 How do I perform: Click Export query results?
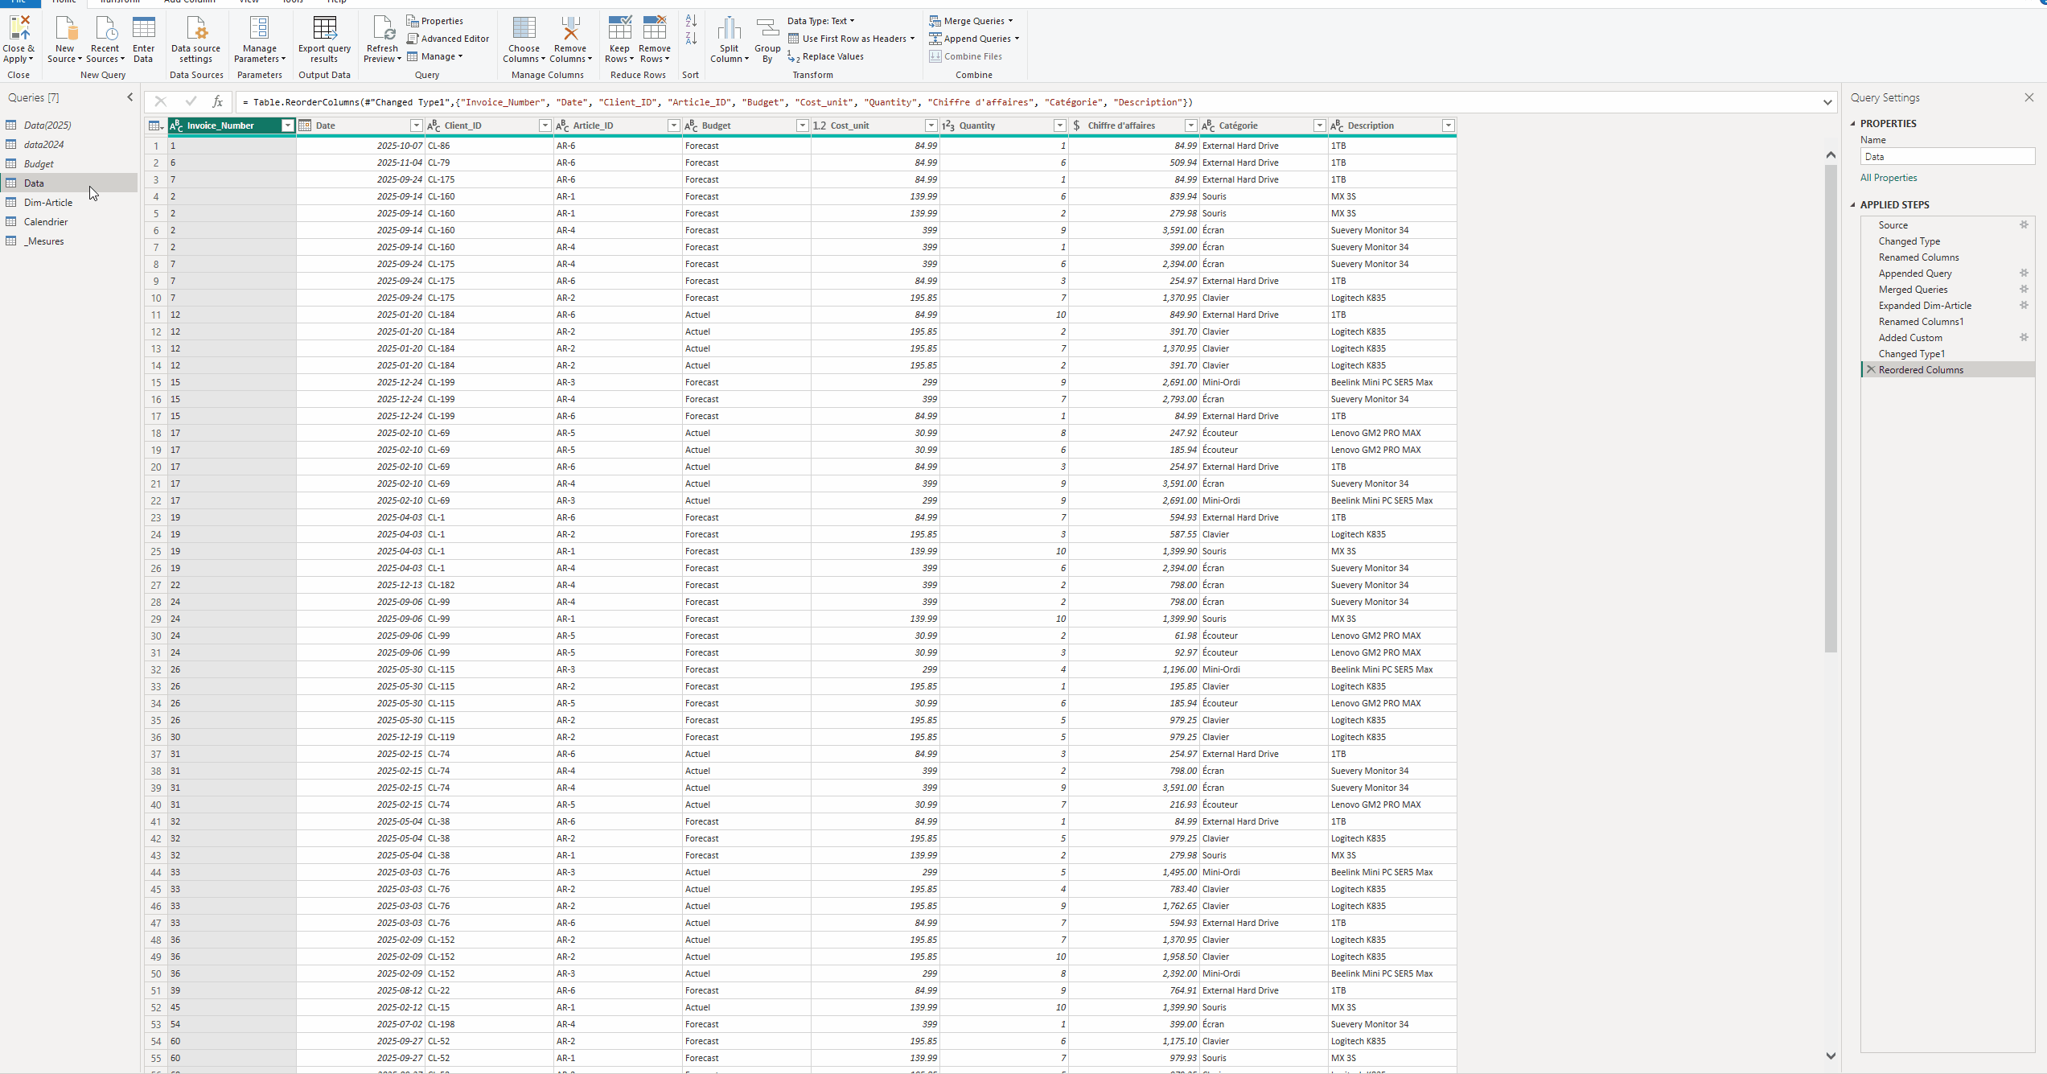pos(325,39)
